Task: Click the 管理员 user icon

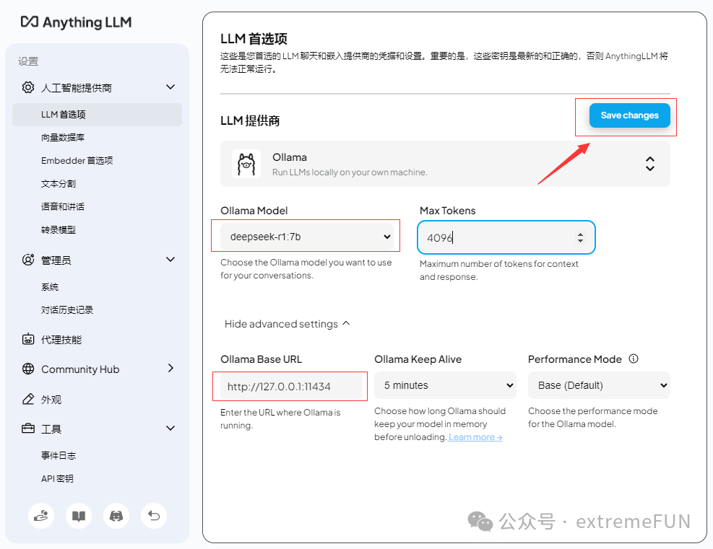Action: 28,260
